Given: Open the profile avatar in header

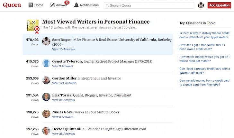Looking at the screenshot, I should point(201,5).
